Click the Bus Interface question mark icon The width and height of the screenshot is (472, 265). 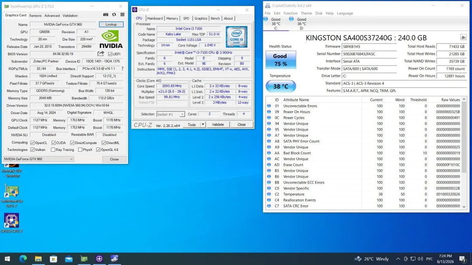[122, 68]
